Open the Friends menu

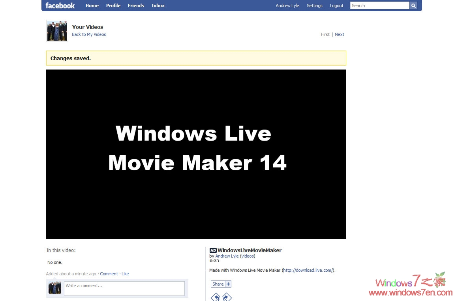[x=136, y=5]
